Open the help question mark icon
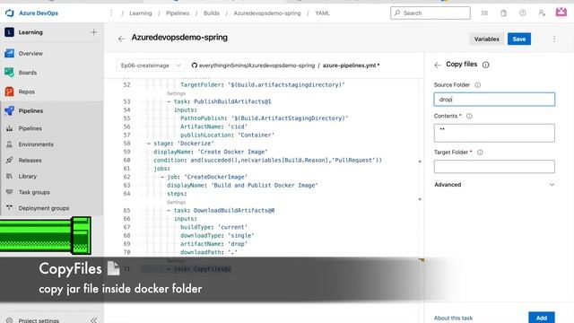The height and width of the screenshot is (323, 574). click(523, 13)
